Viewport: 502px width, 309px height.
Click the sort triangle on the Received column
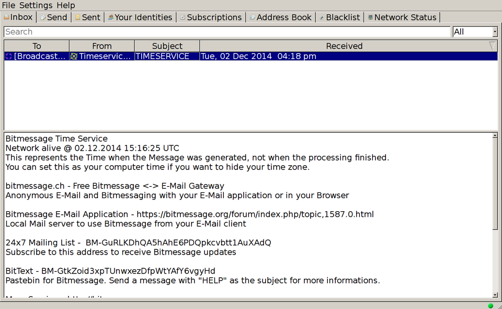pos(492,46)
